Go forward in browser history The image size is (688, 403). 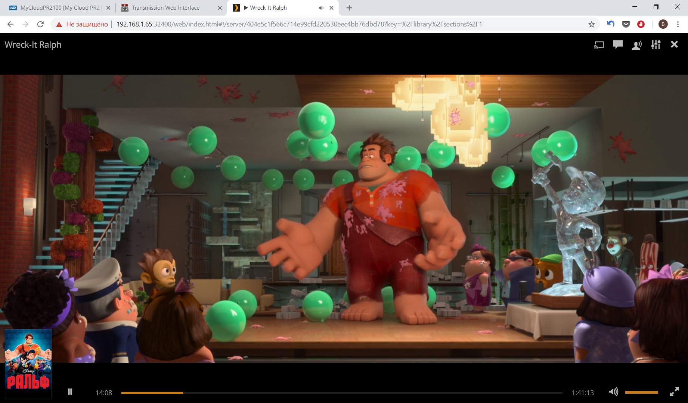pyautogui.click(x=25, y=24)
